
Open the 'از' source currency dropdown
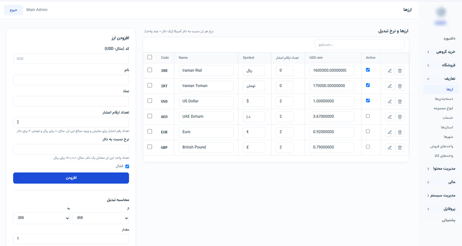(101, 218)
